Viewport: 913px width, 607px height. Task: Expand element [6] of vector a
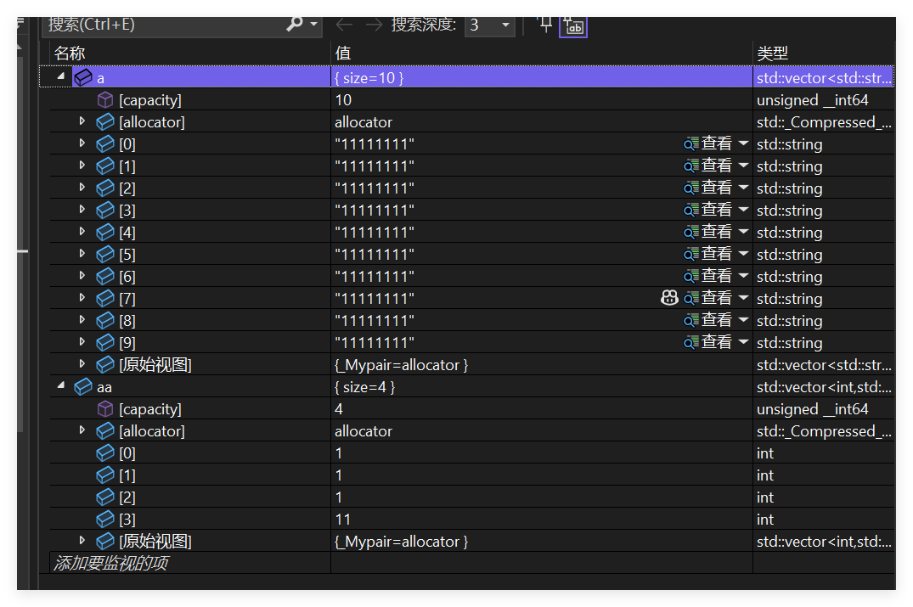[82, 276]
